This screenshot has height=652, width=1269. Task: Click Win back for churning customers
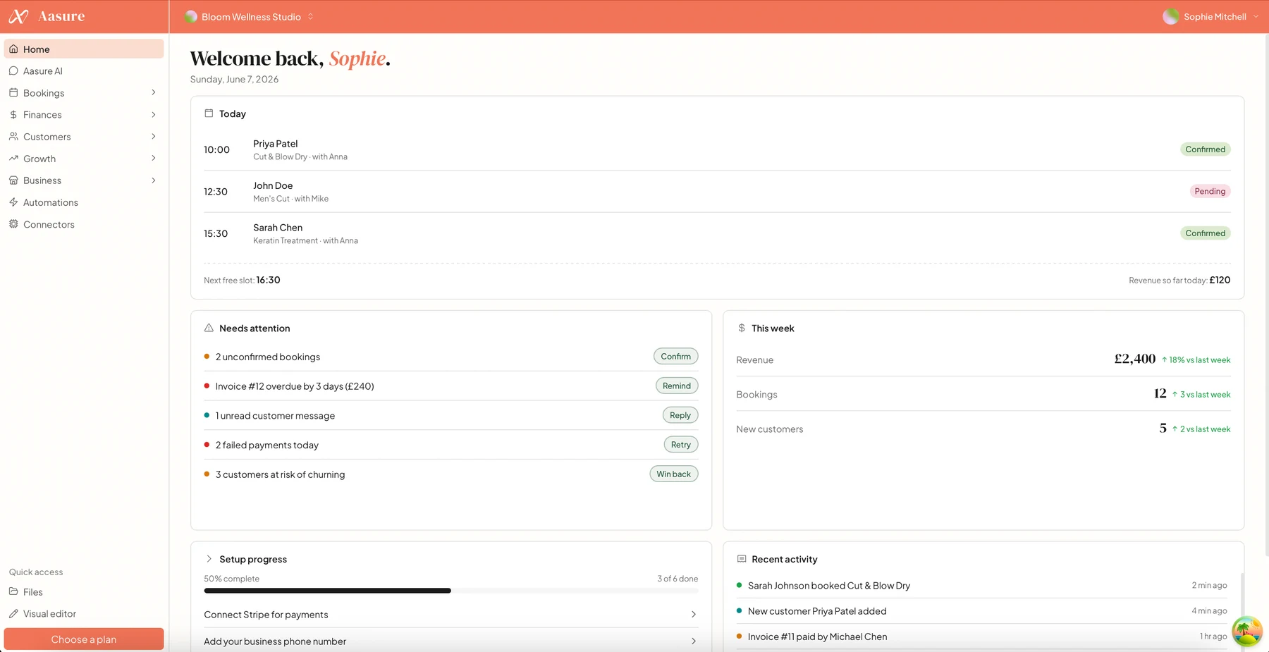674,474
